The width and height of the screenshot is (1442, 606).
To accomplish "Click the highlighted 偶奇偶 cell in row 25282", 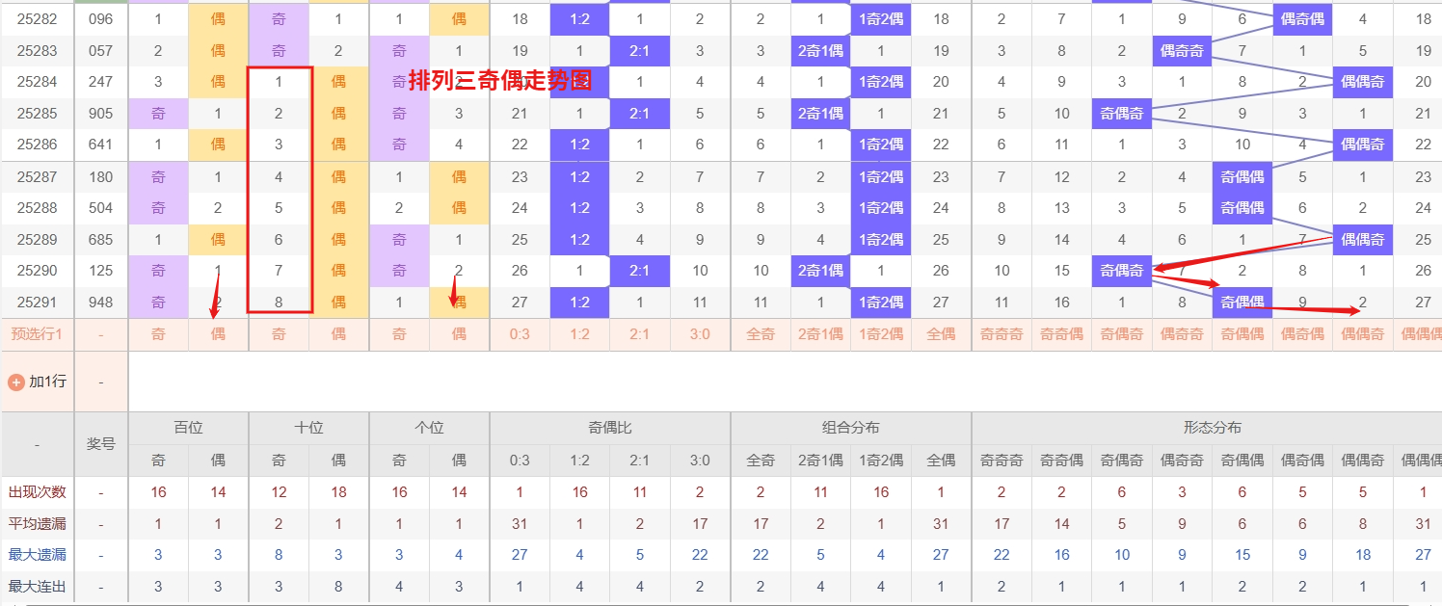I will coord(1302,19).
